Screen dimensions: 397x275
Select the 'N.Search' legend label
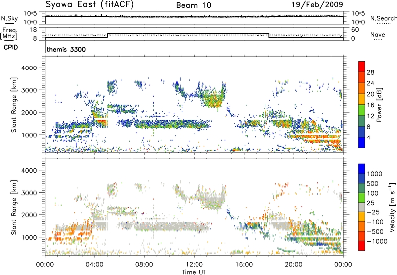point(383,18)
